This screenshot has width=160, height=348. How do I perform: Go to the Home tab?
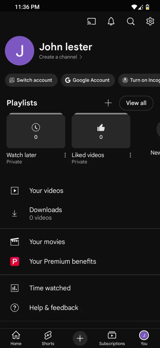[16, 338]
